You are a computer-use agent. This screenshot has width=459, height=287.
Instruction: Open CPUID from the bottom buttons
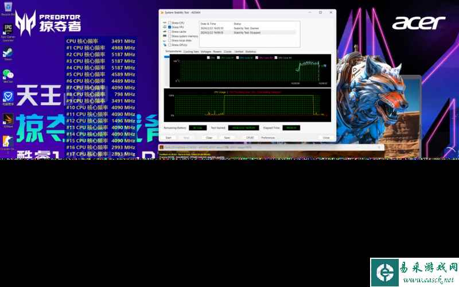pos(250,138)
